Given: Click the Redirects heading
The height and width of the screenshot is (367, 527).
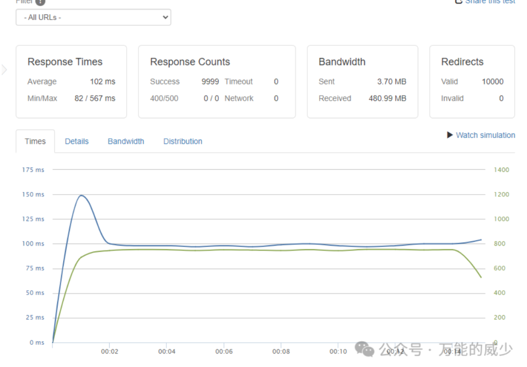Looking at the screenshot, I should tap(462, 62).
